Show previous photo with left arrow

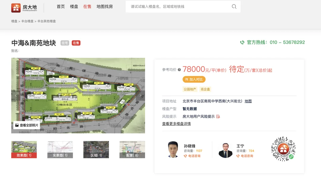pyautogui.click(x=16, y=95)
